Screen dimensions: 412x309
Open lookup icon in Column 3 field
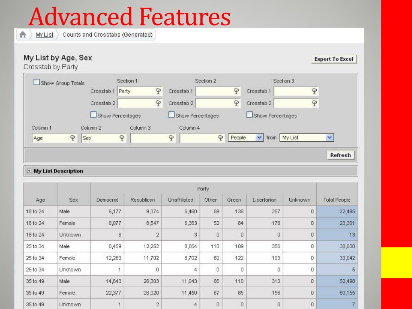point(171,138)
